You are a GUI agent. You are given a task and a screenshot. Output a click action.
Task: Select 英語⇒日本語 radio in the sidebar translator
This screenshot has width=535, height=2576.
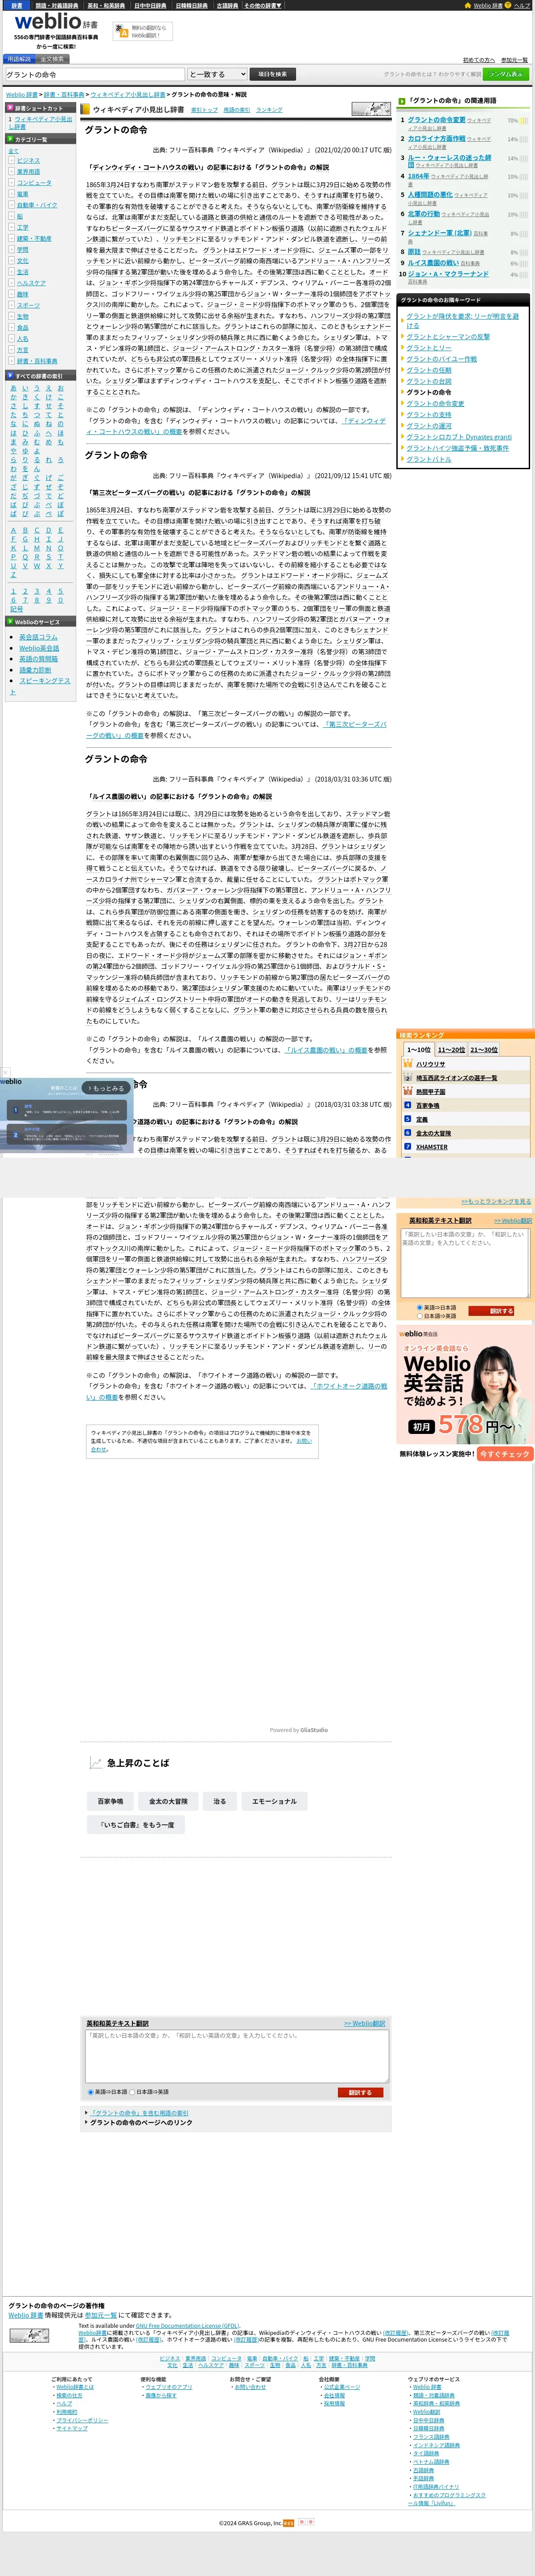click(420, 1307)
